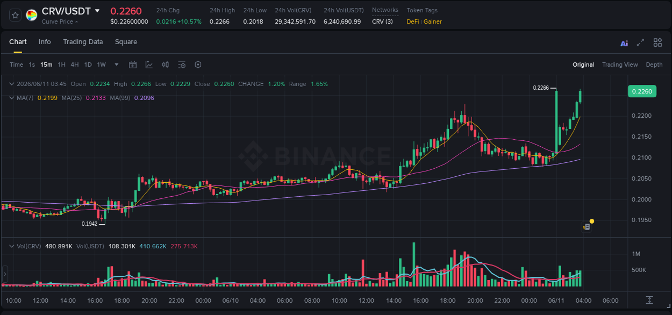Click the 06/11 date on time axis
Image resolution: width=672 pixels, height=315 pixels.
pyautogui.click(x=556, y=300)
